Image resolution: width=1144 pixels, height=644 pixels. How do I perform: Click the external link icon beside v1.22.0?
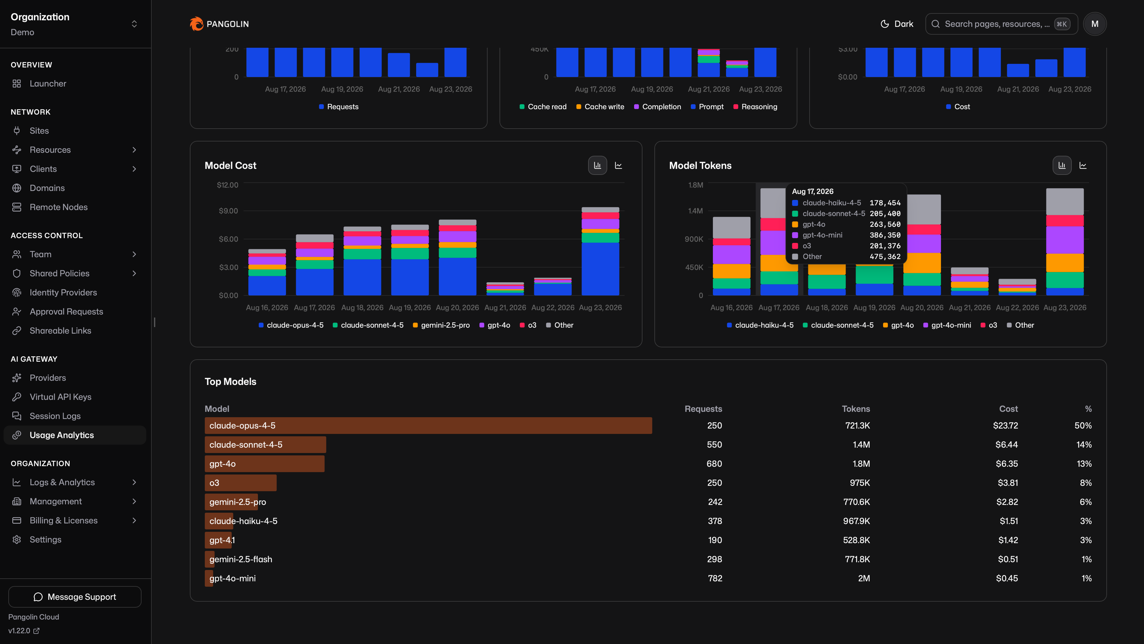point(36,630)
